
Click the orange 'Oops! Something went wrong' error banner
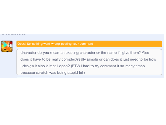(x=89, y=44)
